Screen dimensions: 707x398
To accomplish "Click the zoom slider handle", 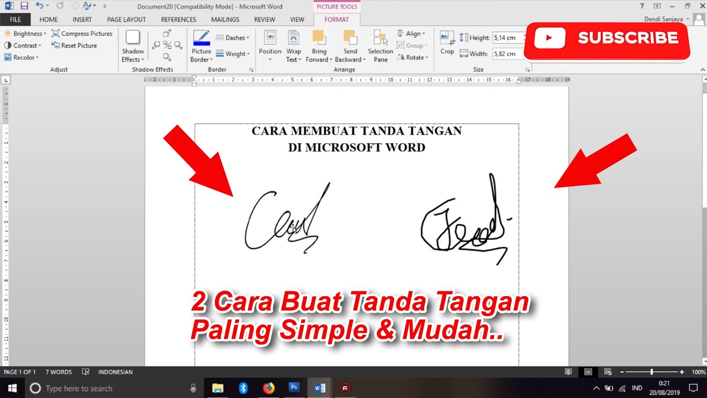I will (652, 372).
